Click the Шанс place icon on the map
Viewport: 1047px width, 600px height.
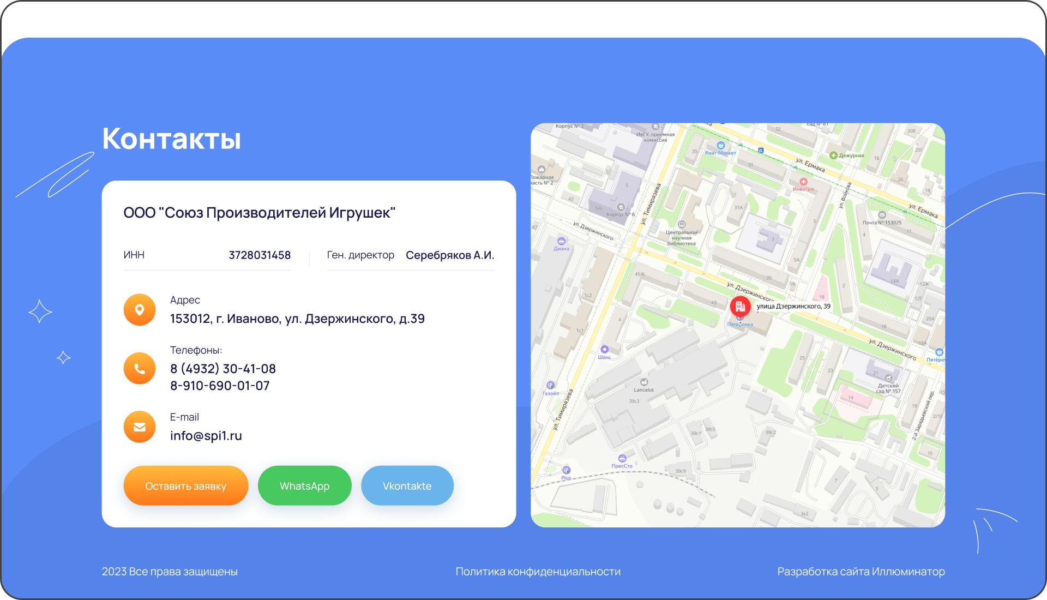click(x=604, y=350)
